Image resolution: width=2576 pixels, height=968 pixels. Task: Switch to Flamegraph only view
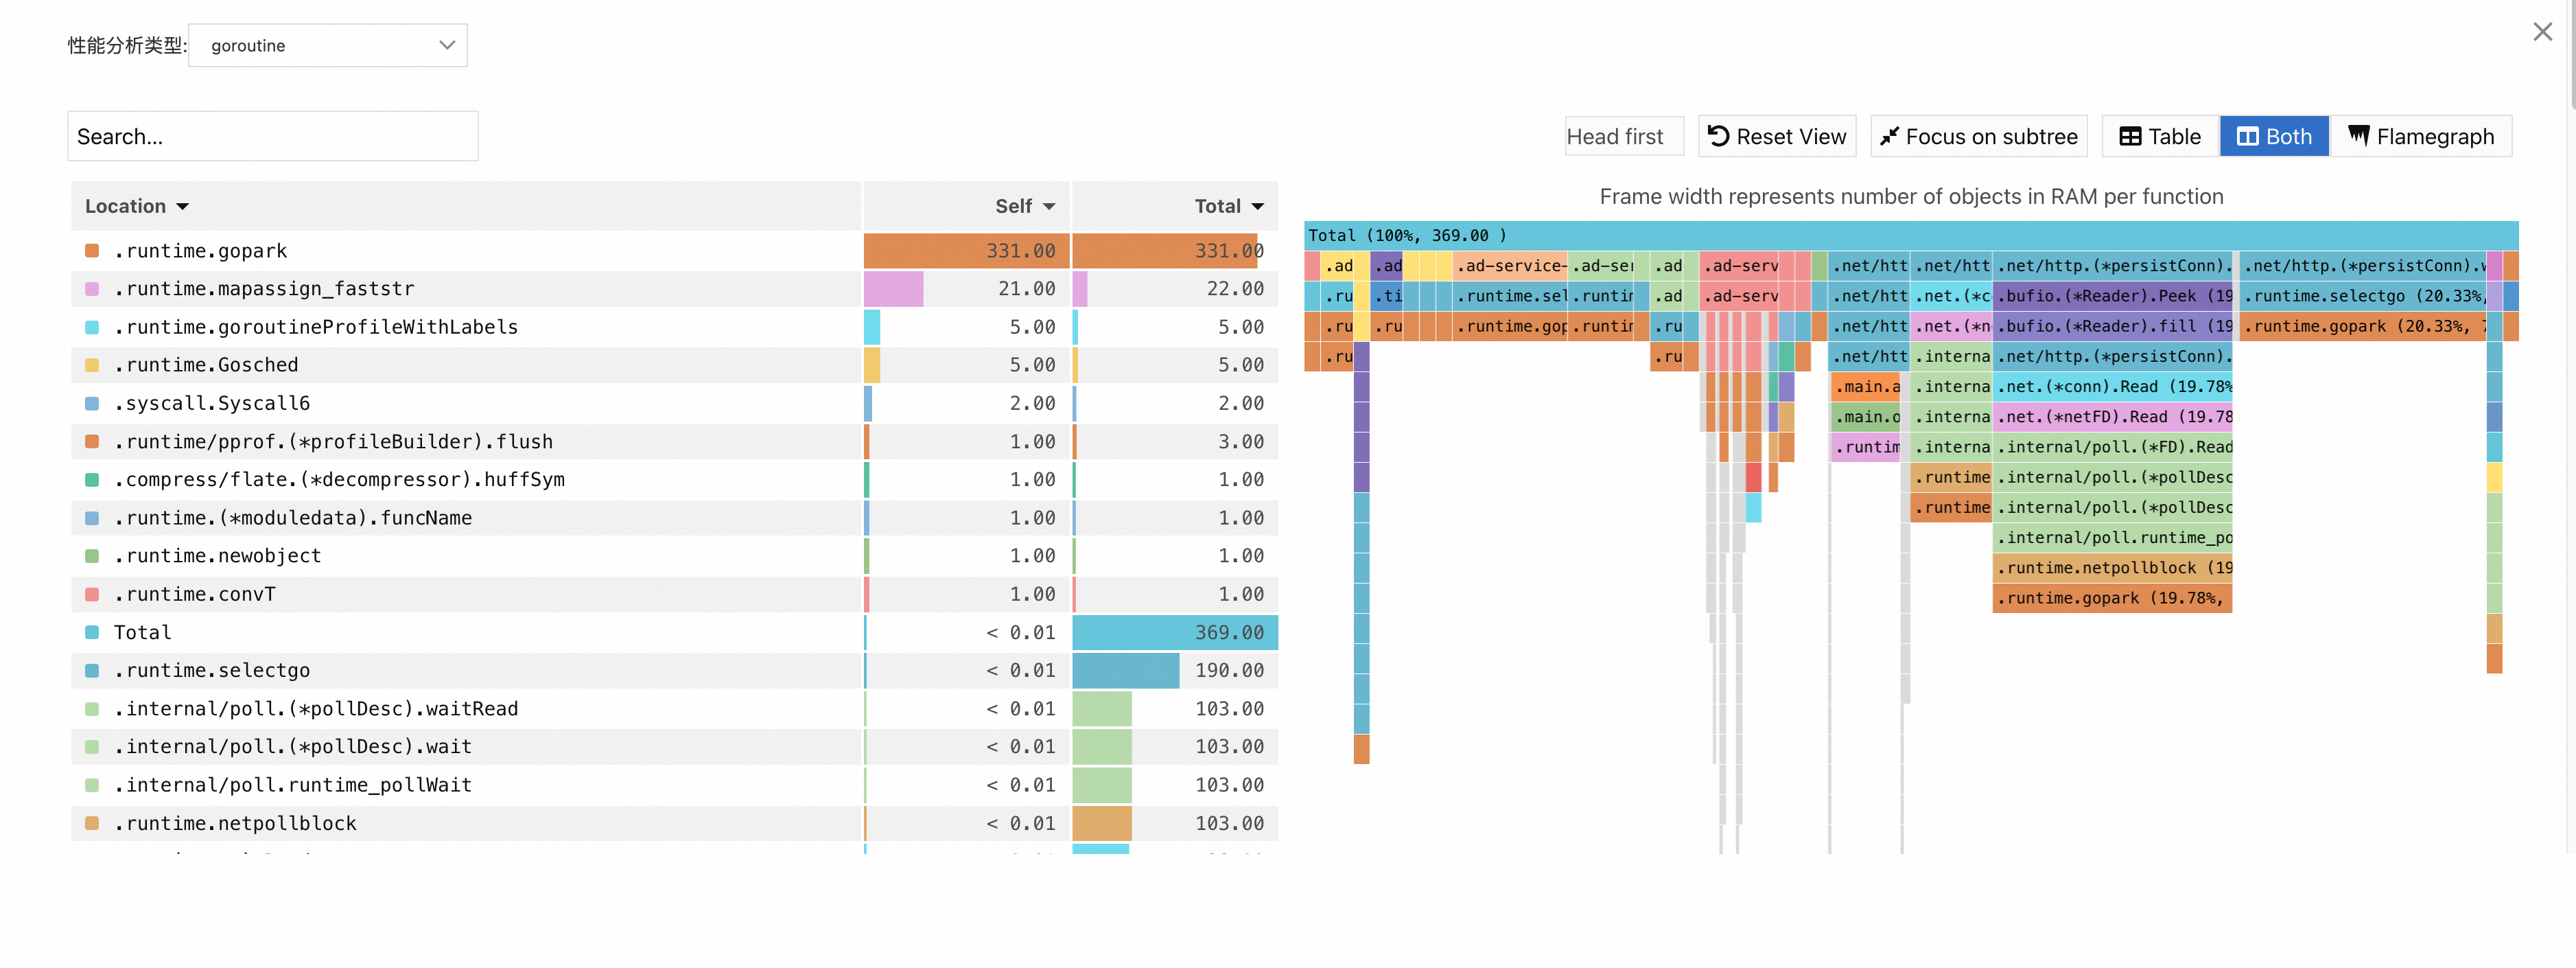(x=2420, y=137)
